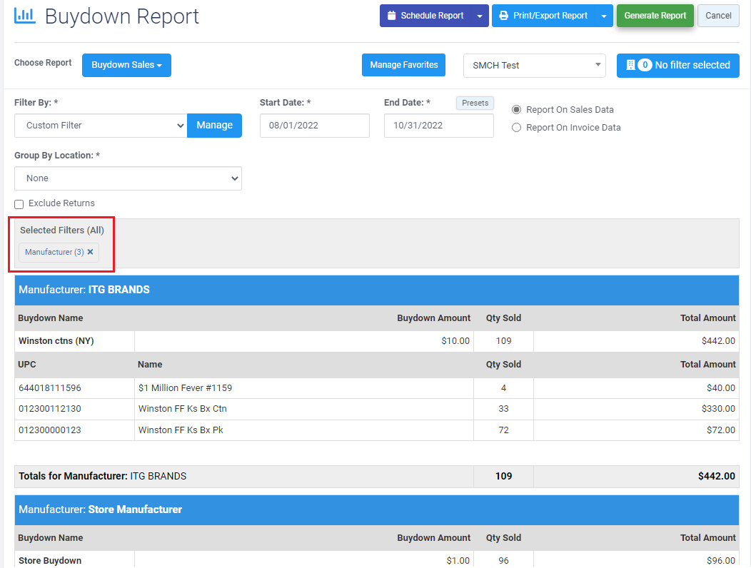This screenshot has width=751, height=568.
Task: Toggle Exclude Returns checkbox
Action: pyautogui.click(x=19, y=205)
